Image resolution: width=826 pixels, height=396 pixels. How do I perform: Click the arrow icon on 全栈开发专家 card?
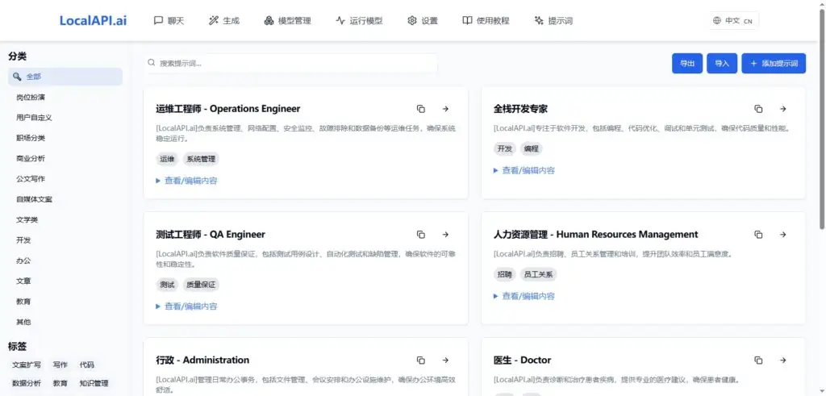pos(782,109)
